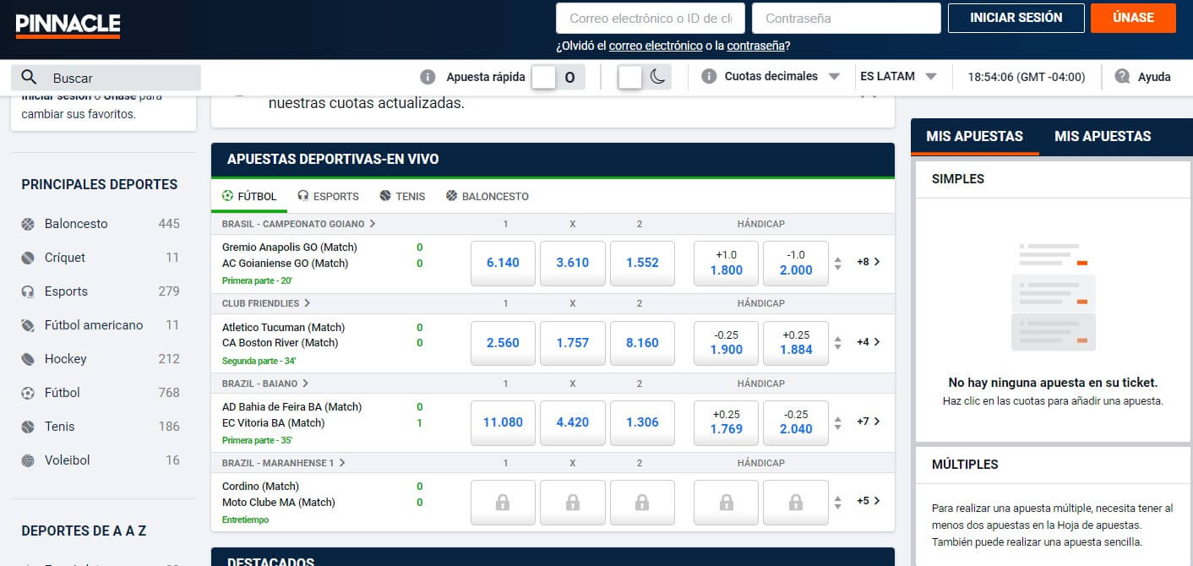Open the Cuotas decimales dropdown

782,76
